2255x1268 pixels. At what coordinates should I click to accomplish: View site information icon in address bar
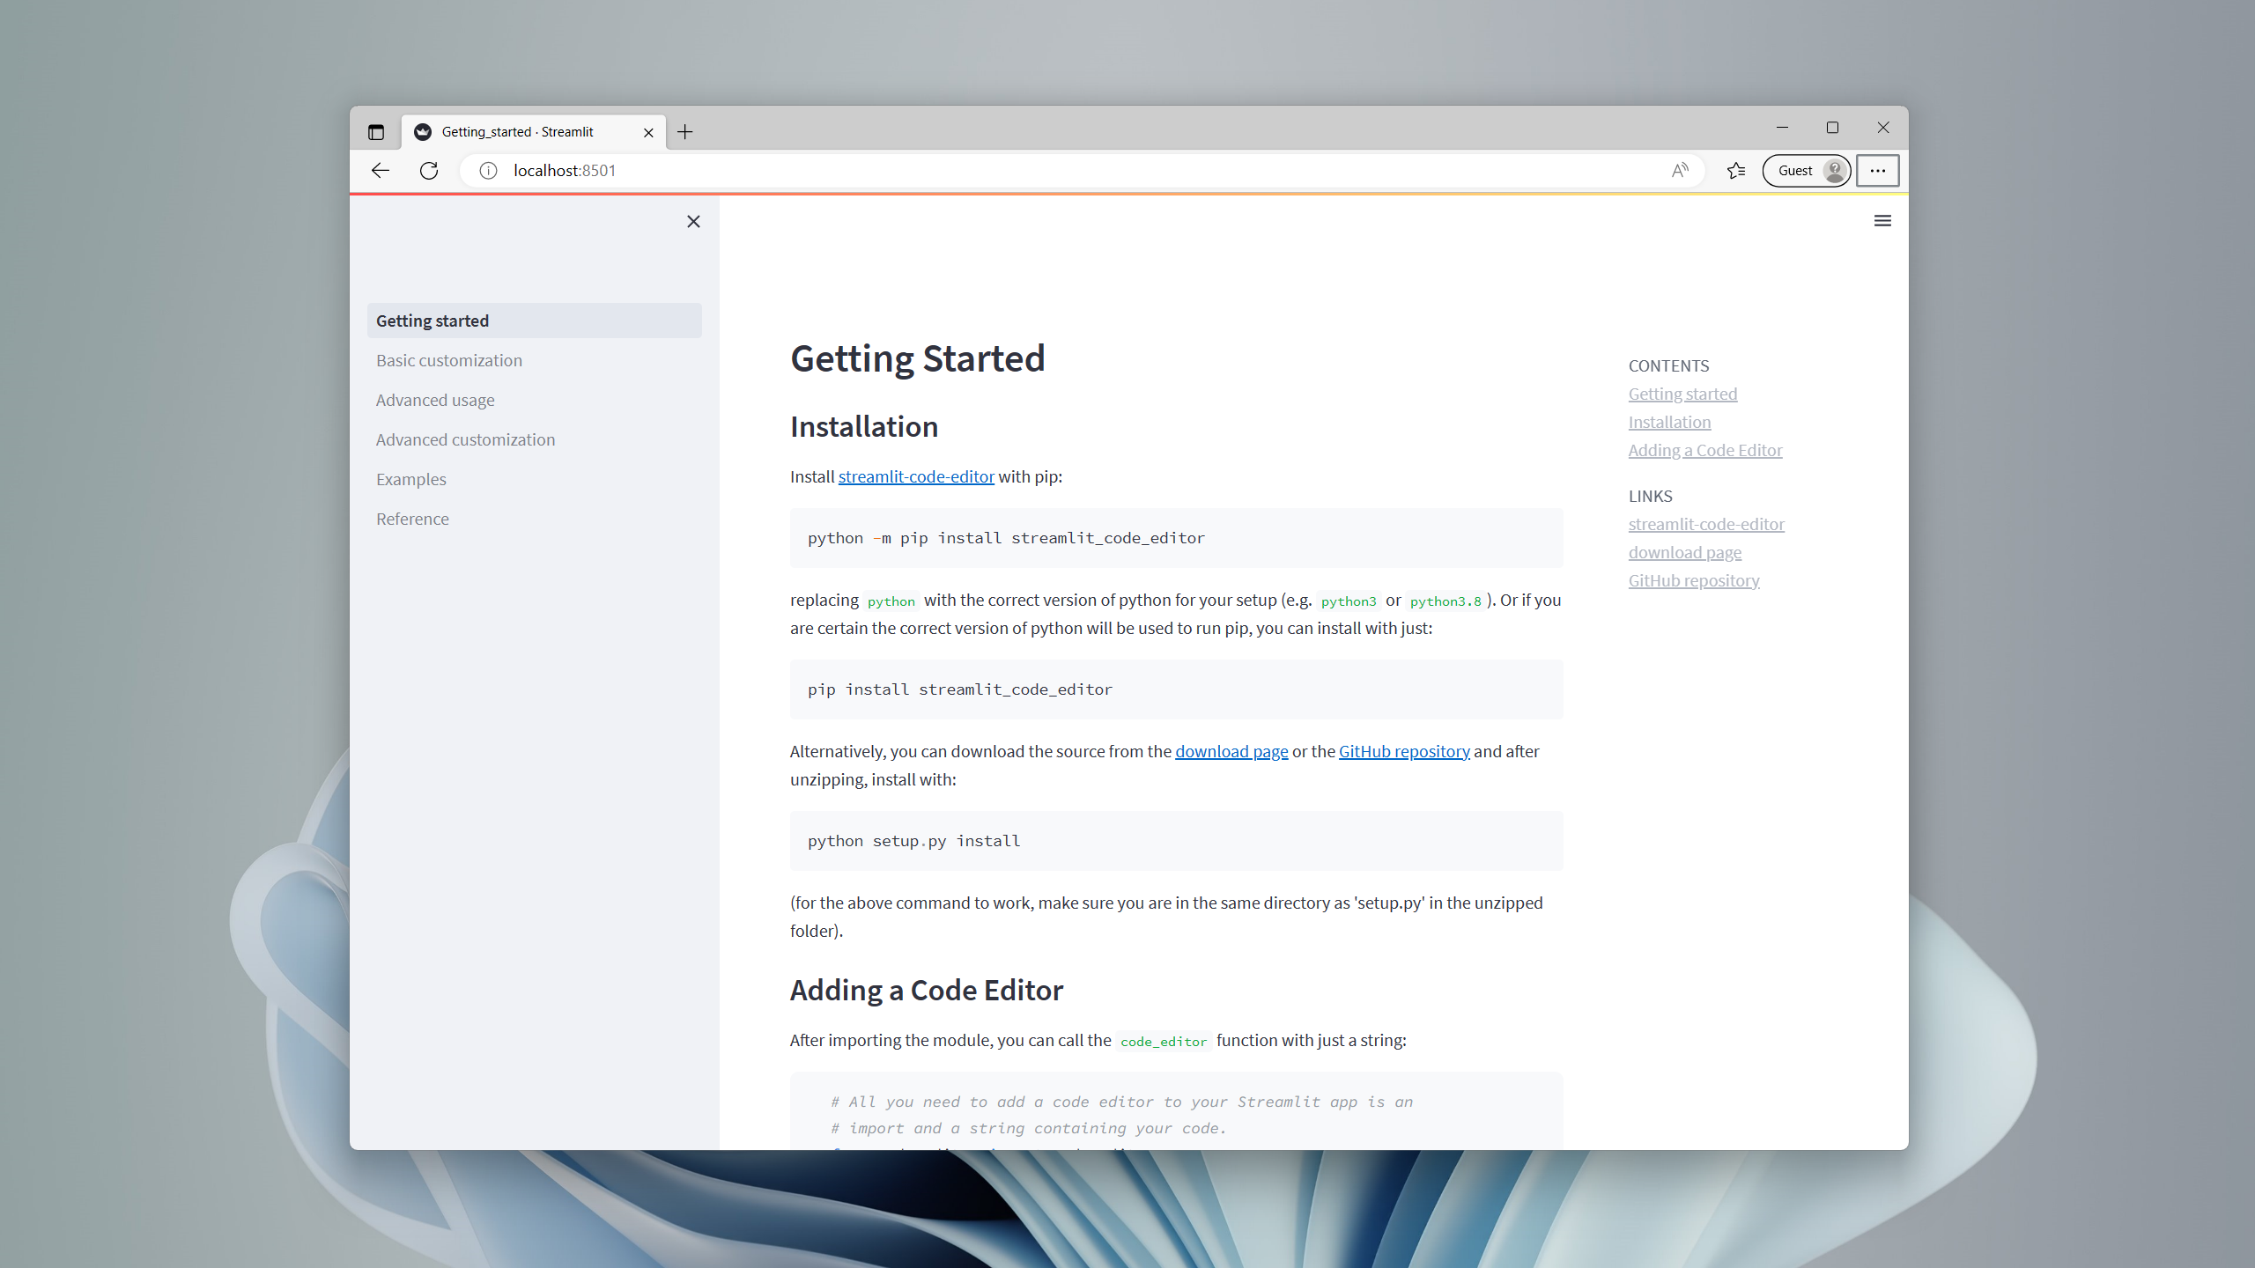[x=488, y=171]
